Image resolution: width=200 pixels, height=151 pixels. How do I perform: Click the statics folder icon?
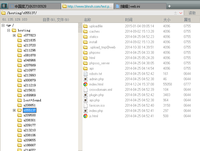point(85,37)
